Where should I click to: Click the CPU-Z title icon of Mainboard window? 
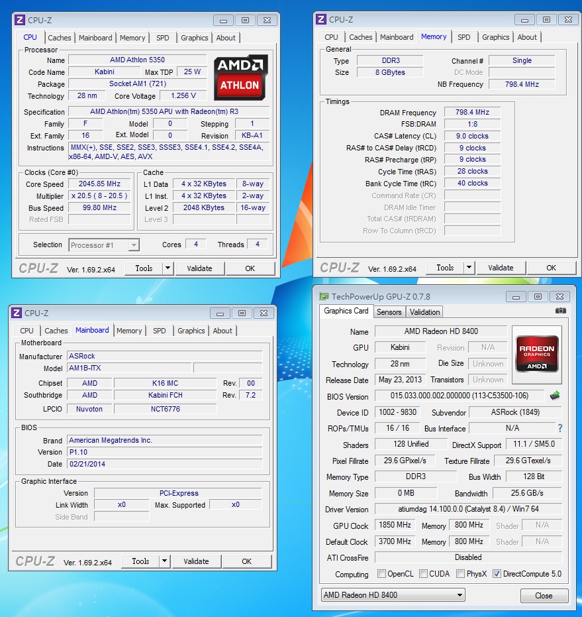click(x=16, y=313)
